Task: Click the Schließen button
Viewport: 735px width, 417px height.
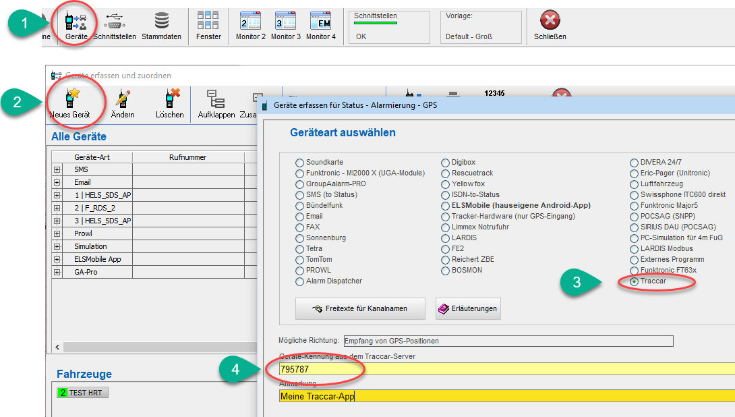Action: coord(550,25)
